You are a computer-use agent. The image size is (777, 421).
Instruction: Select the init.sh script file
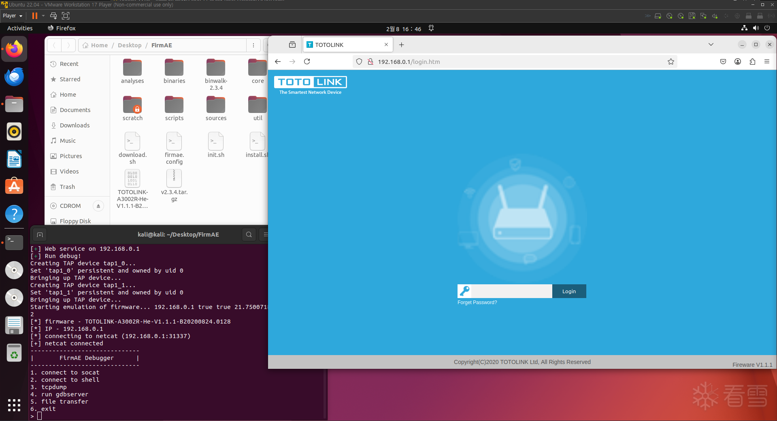pyautogui.click(x=216, y=145)
